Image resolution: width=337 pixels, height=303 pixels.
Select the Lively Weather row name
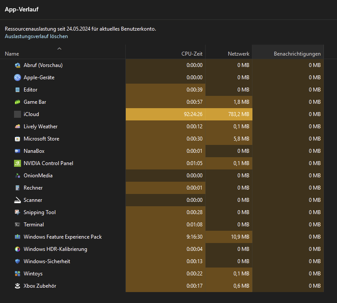click(x=40, y=127)
